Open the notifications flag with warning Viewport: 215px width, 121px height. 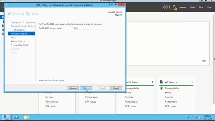point(175,7)
